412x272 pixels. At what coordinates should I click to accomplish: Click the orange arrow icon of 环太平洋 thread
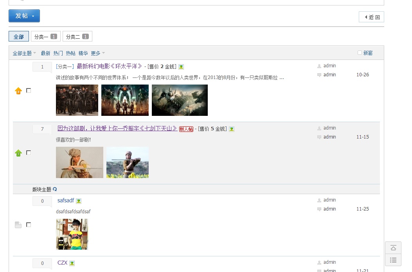(x=18, y=90)
